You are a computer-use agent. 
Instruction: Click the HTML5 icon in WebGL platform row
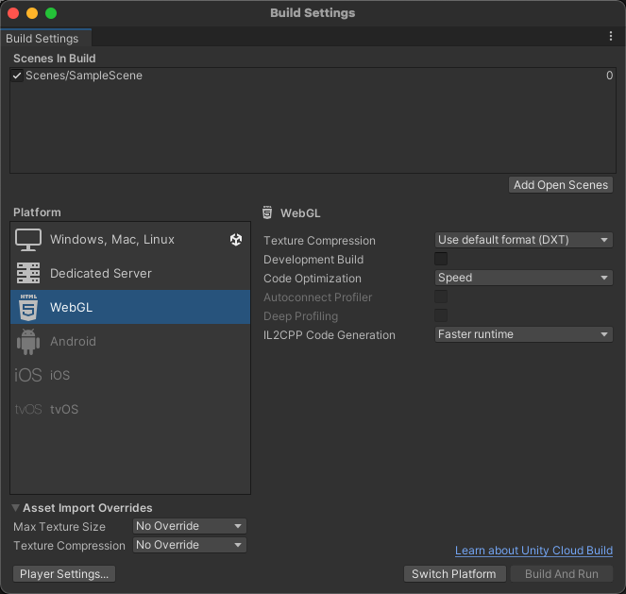pos(28,307)
